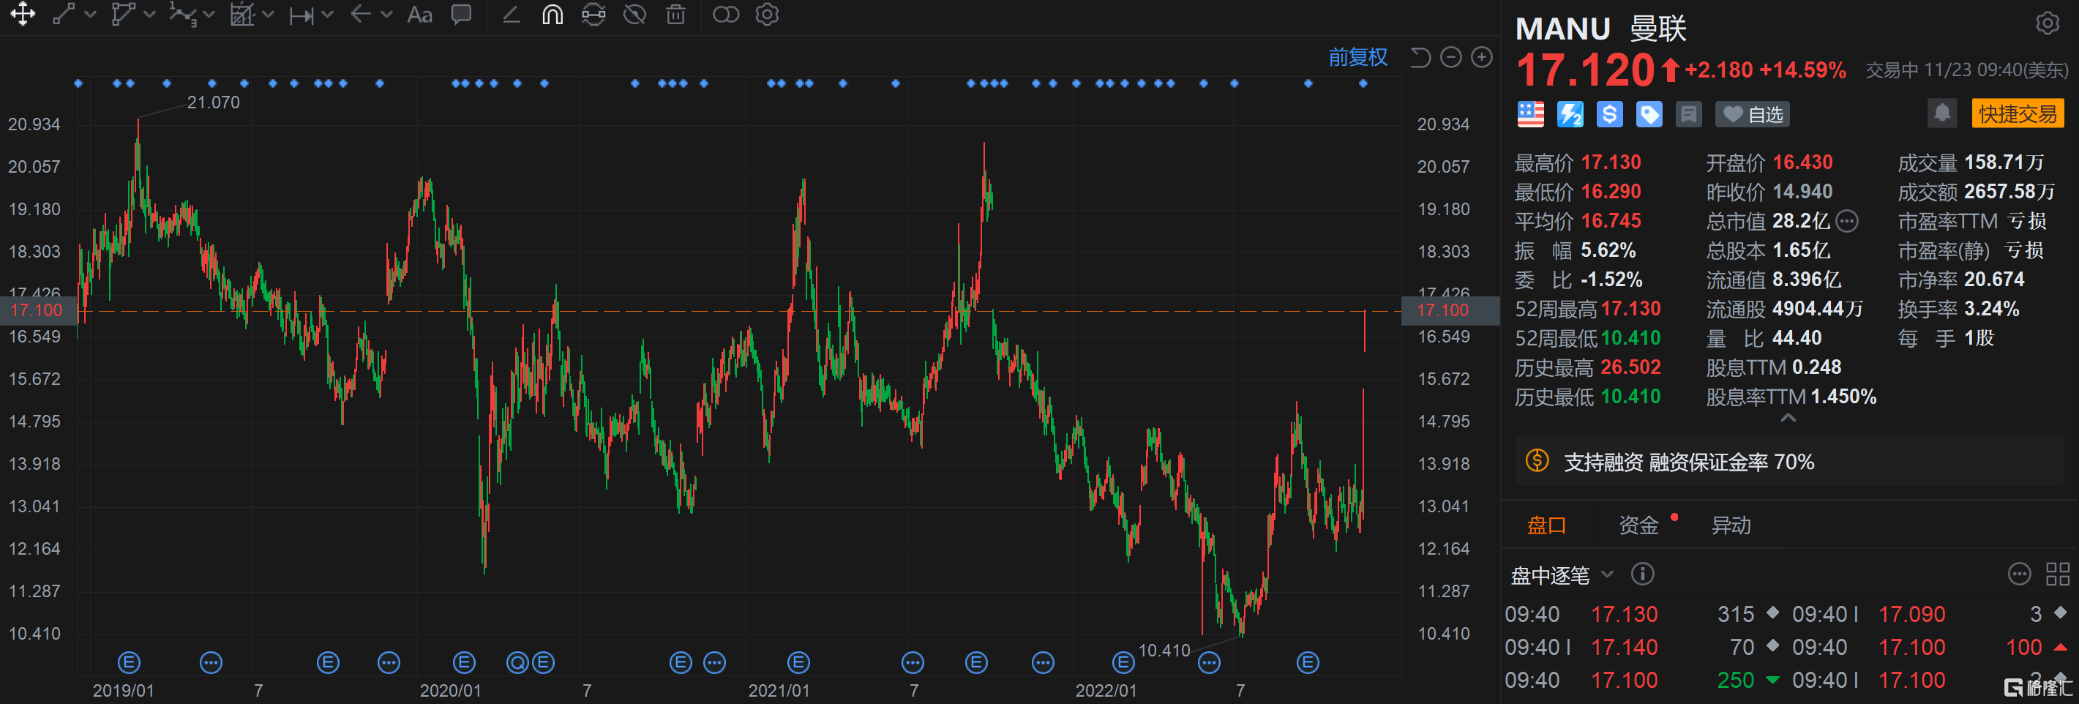Viewport: 2079px width, 704px height.
Task: Open arrow annotation tool dropdown
Action: tap(386, 15)
